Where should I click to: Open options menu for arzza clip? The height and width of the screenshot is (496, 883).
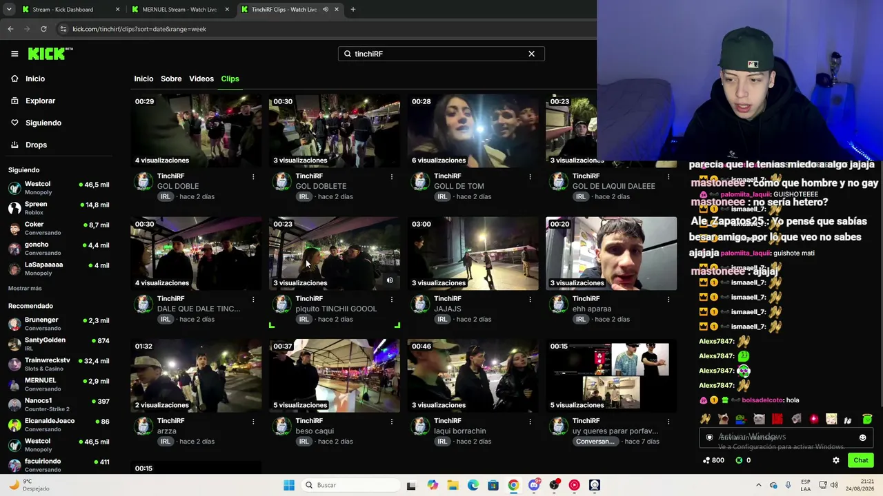253,422
